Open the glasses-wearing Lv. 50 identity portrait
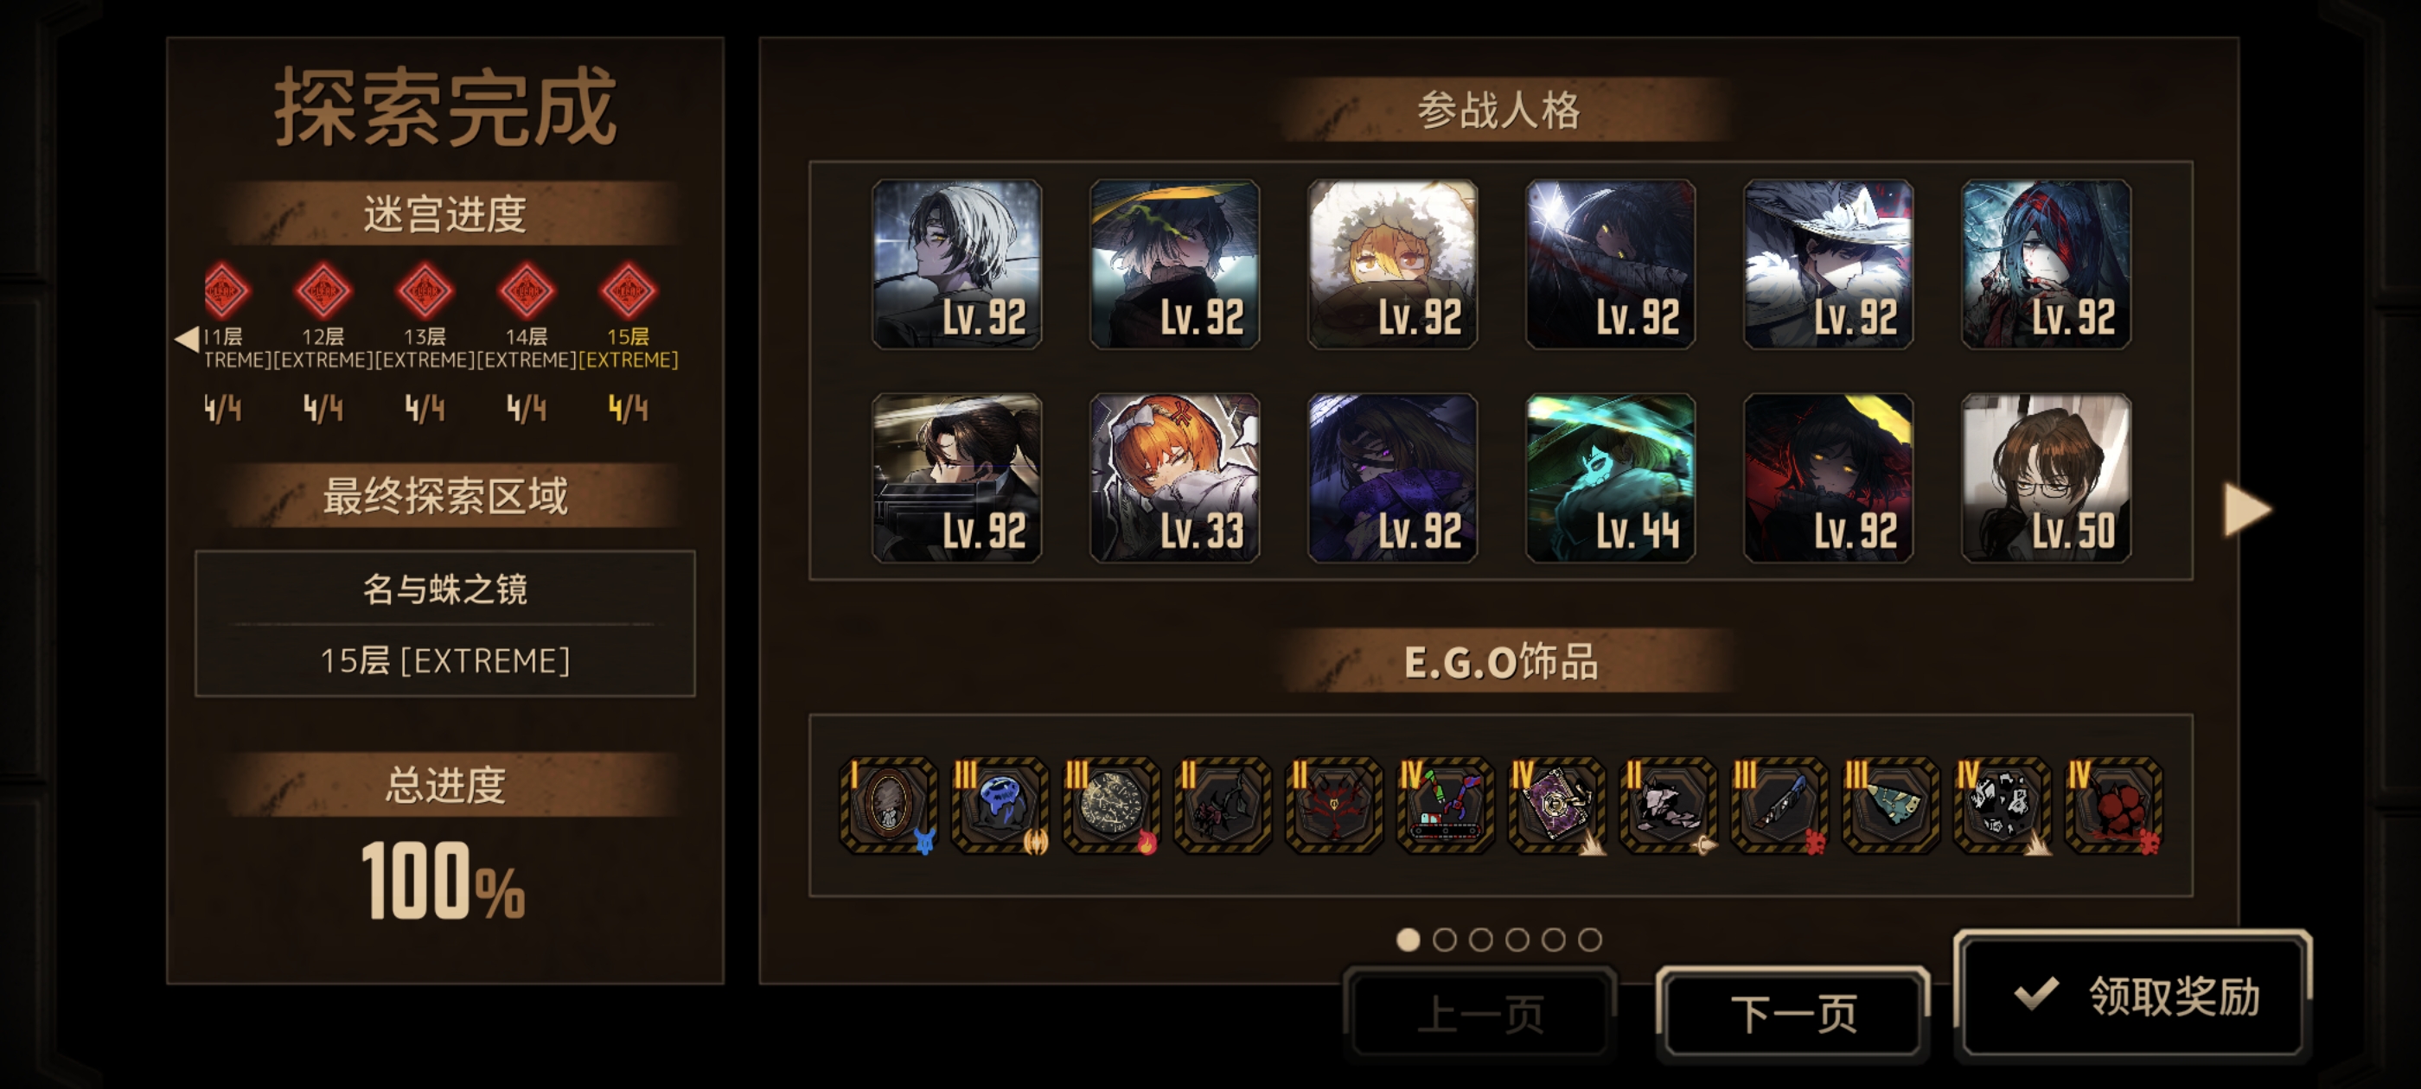Screen dimensions: 2421x1089 pyautogui.click(x=2046, y=478)
